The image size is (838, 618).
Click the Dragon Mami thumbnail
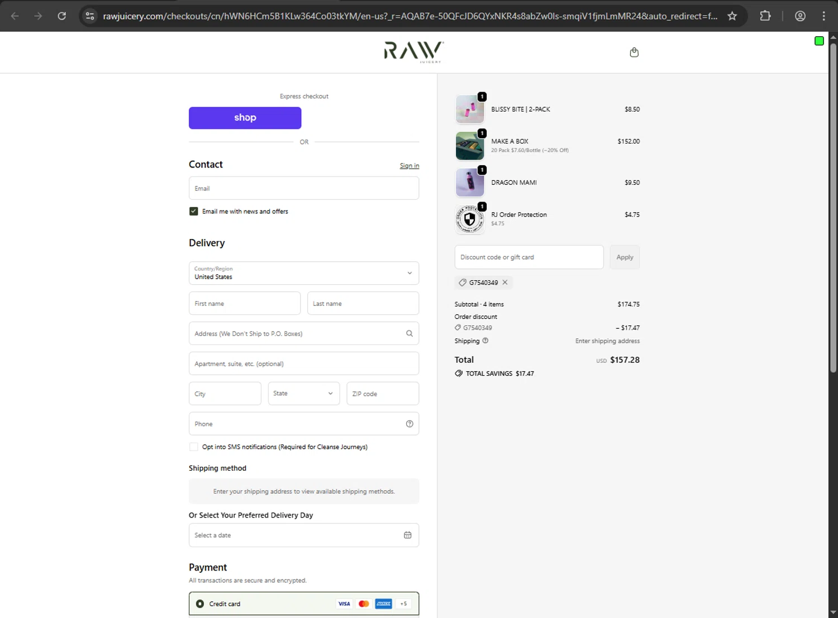click(x=470, y=183)
